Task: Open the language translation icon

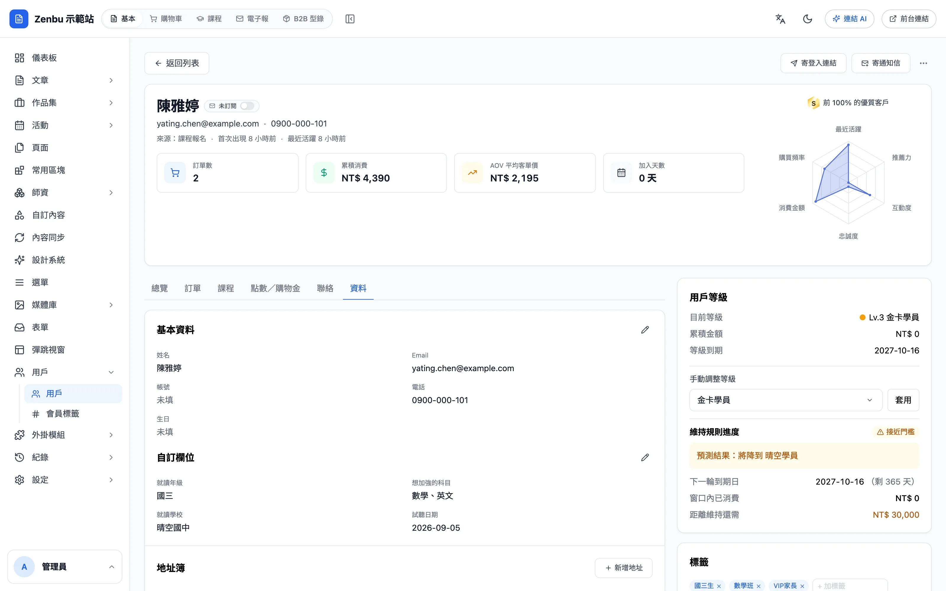Action: [780, 19]
